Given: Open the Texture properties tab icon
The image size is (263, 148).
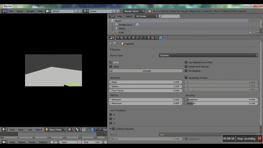Looking at the screenshot, I should tap(153, 38).
